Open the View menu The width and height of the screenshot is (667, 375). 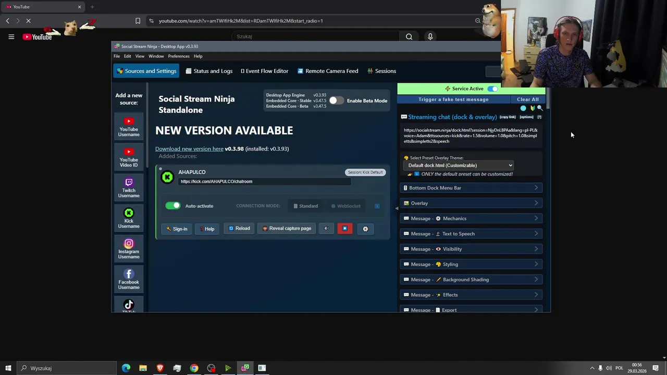click(140, 56)
